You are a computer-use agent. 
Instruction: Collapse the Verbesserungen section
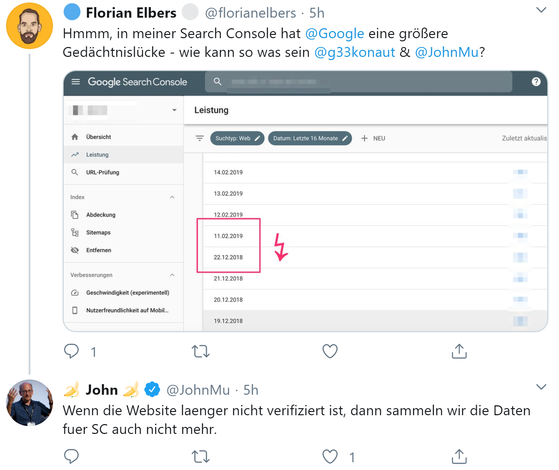click(172, 275)
